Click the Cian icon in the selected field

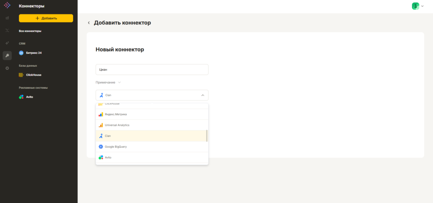pyautogui.click(x=101, y=95)
